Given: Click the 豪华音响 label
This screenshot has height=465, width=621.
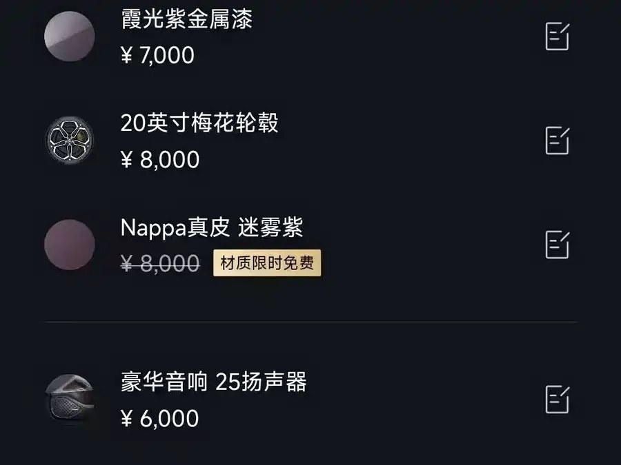Looking at the screenshot, I should (164, 382).
